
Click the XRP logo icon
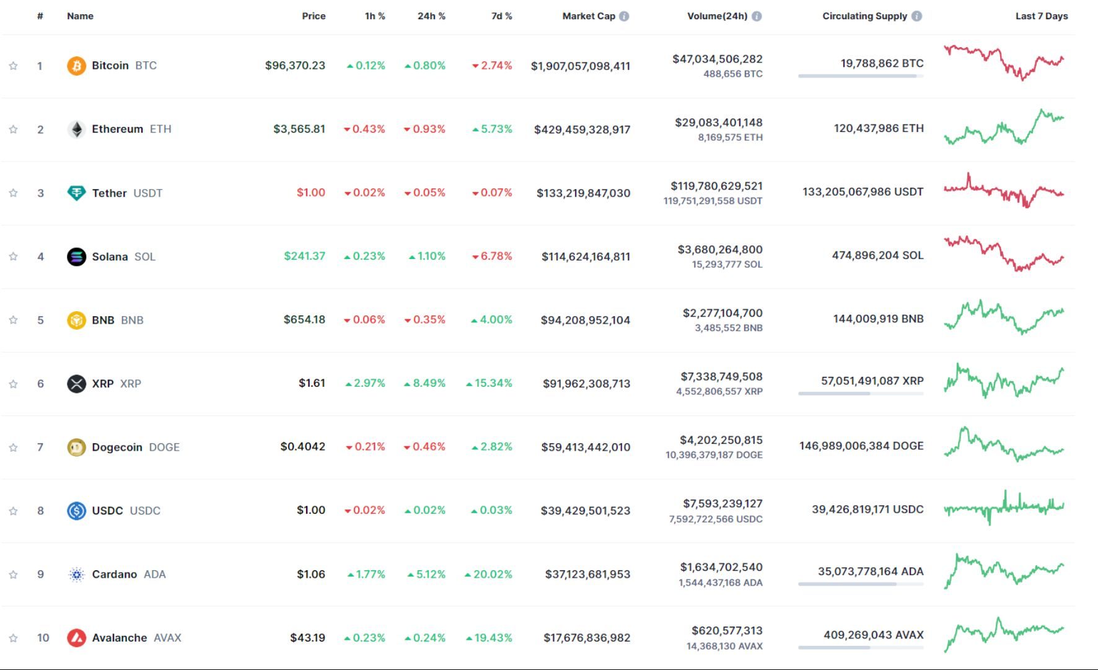76,384
